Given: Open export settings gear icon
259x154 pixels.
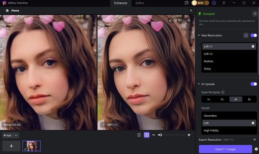Looking at the screenshot, I should pos(256,149).
